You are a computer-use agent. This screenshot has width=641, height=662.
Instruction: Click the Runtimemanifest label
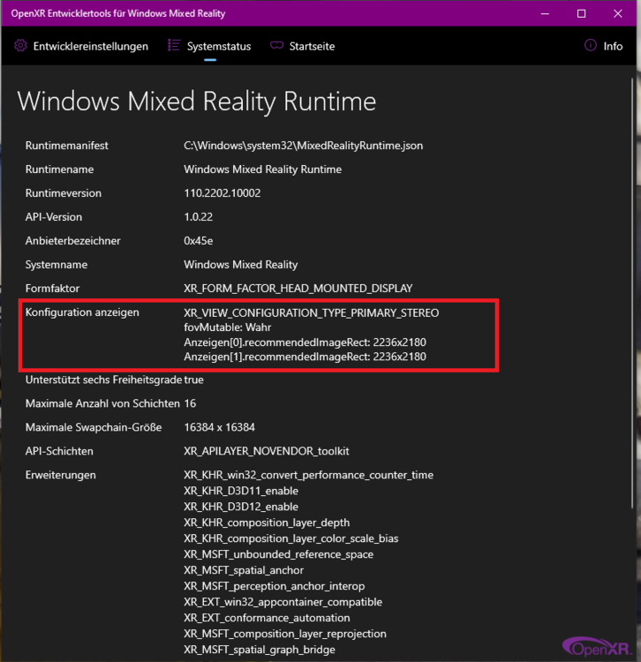67,146
